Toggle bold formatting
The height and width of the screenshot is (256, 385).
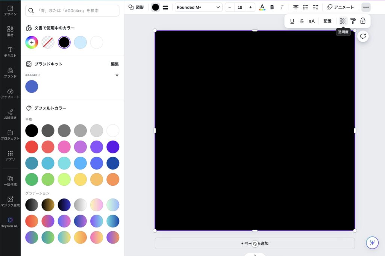pos(272,7)
